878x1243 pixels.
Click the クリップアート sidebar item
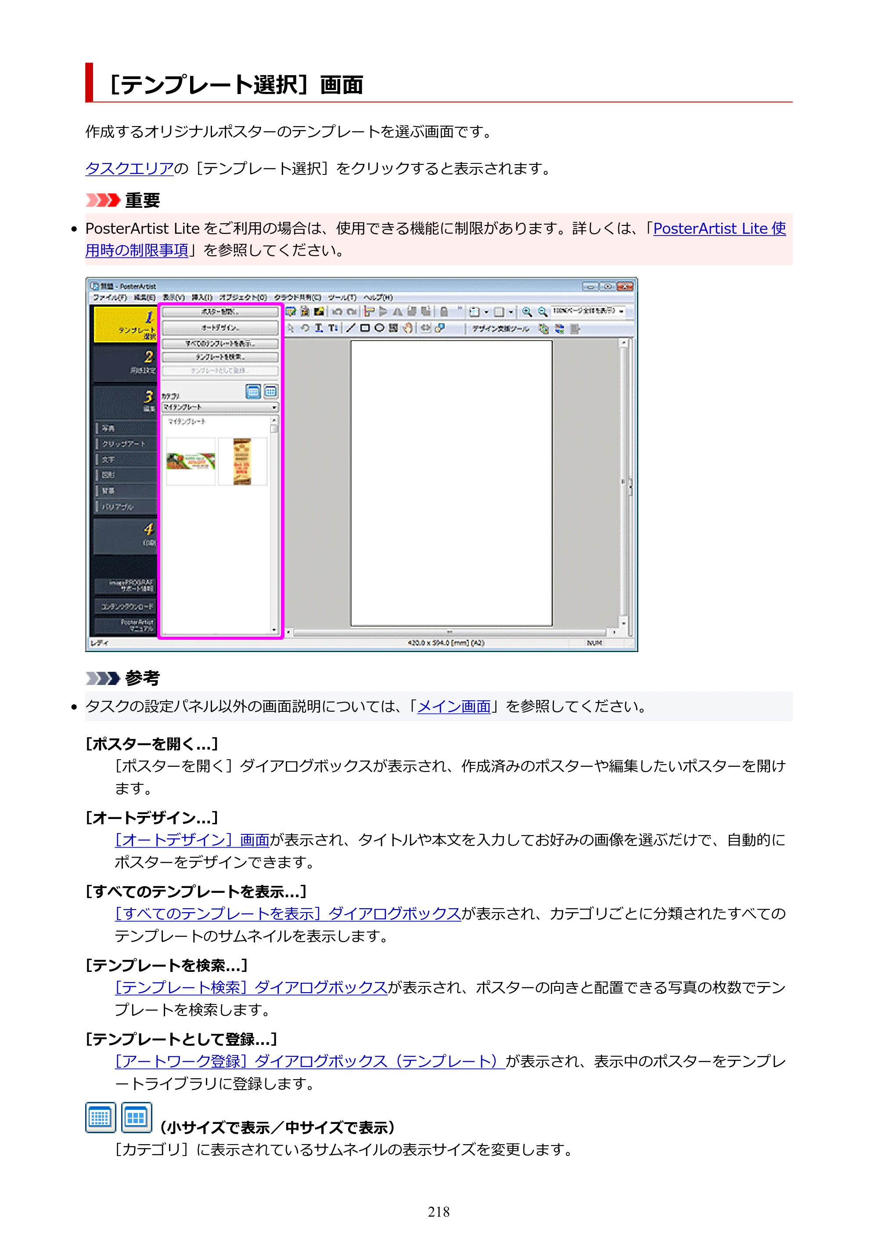click(x=126, y=443)
